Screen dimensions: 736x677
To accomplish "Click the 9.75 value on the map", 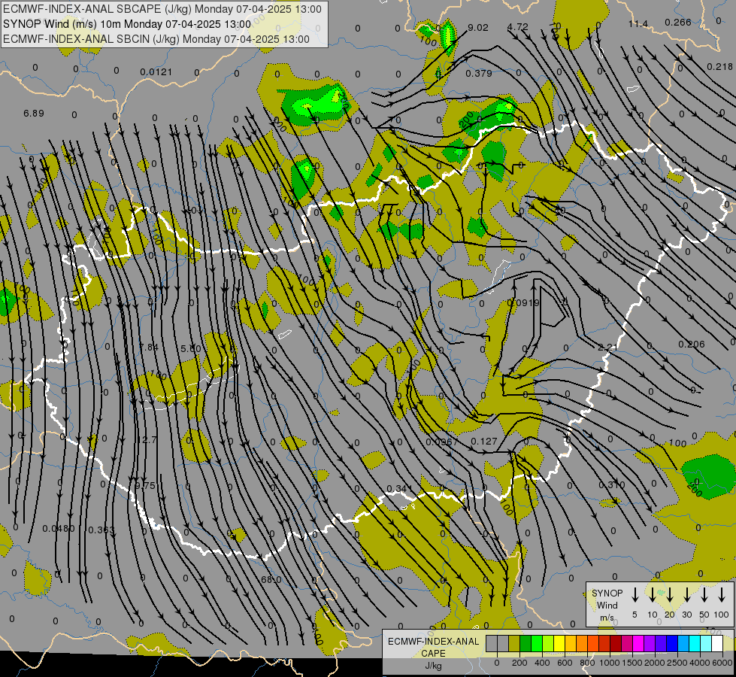I will point(144,486).
